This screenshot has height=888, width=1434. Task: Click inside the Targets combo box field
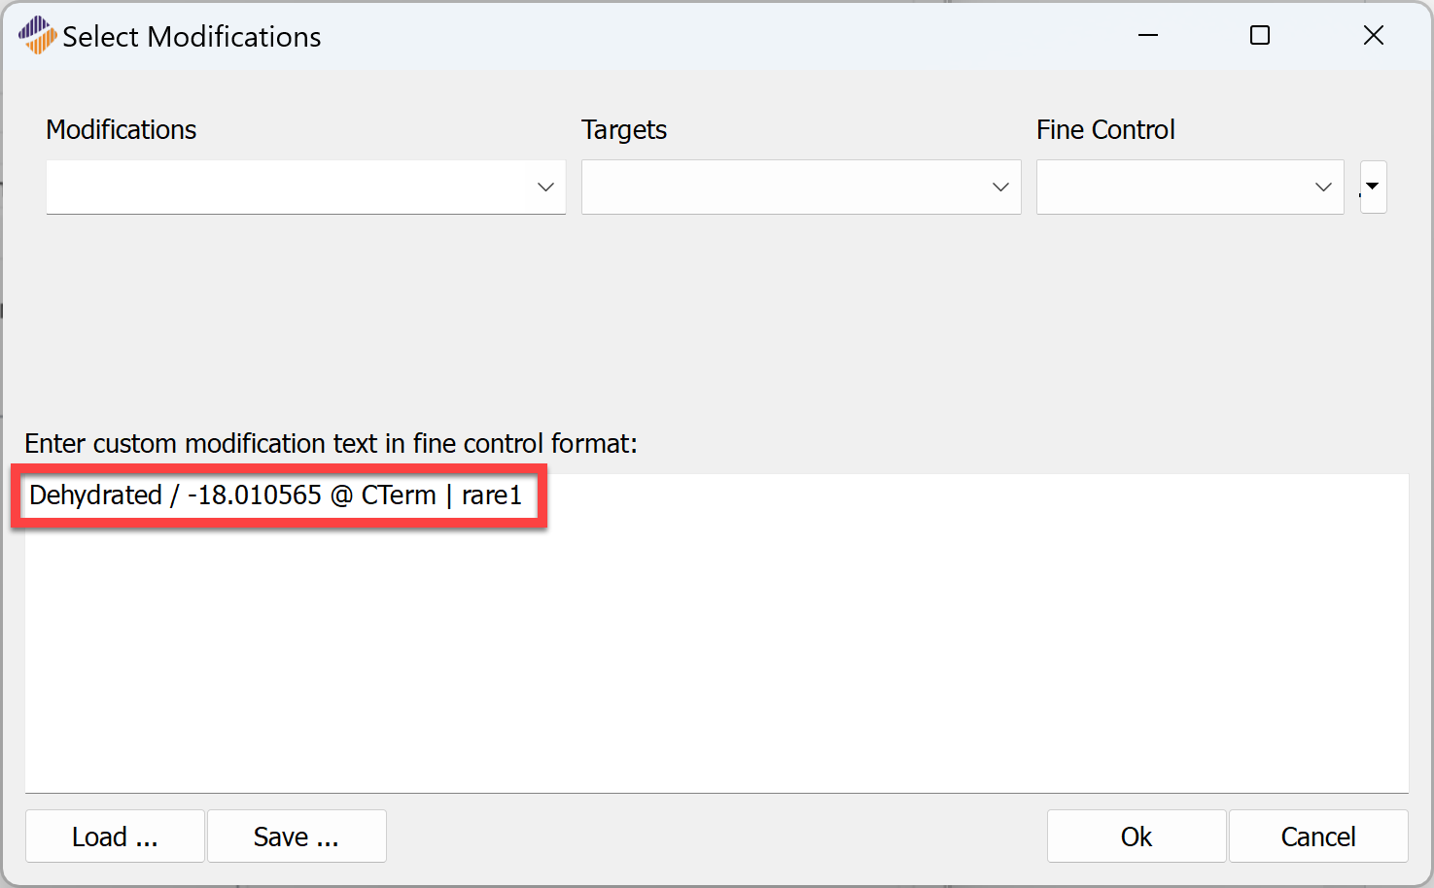click(x=801, y=187)
